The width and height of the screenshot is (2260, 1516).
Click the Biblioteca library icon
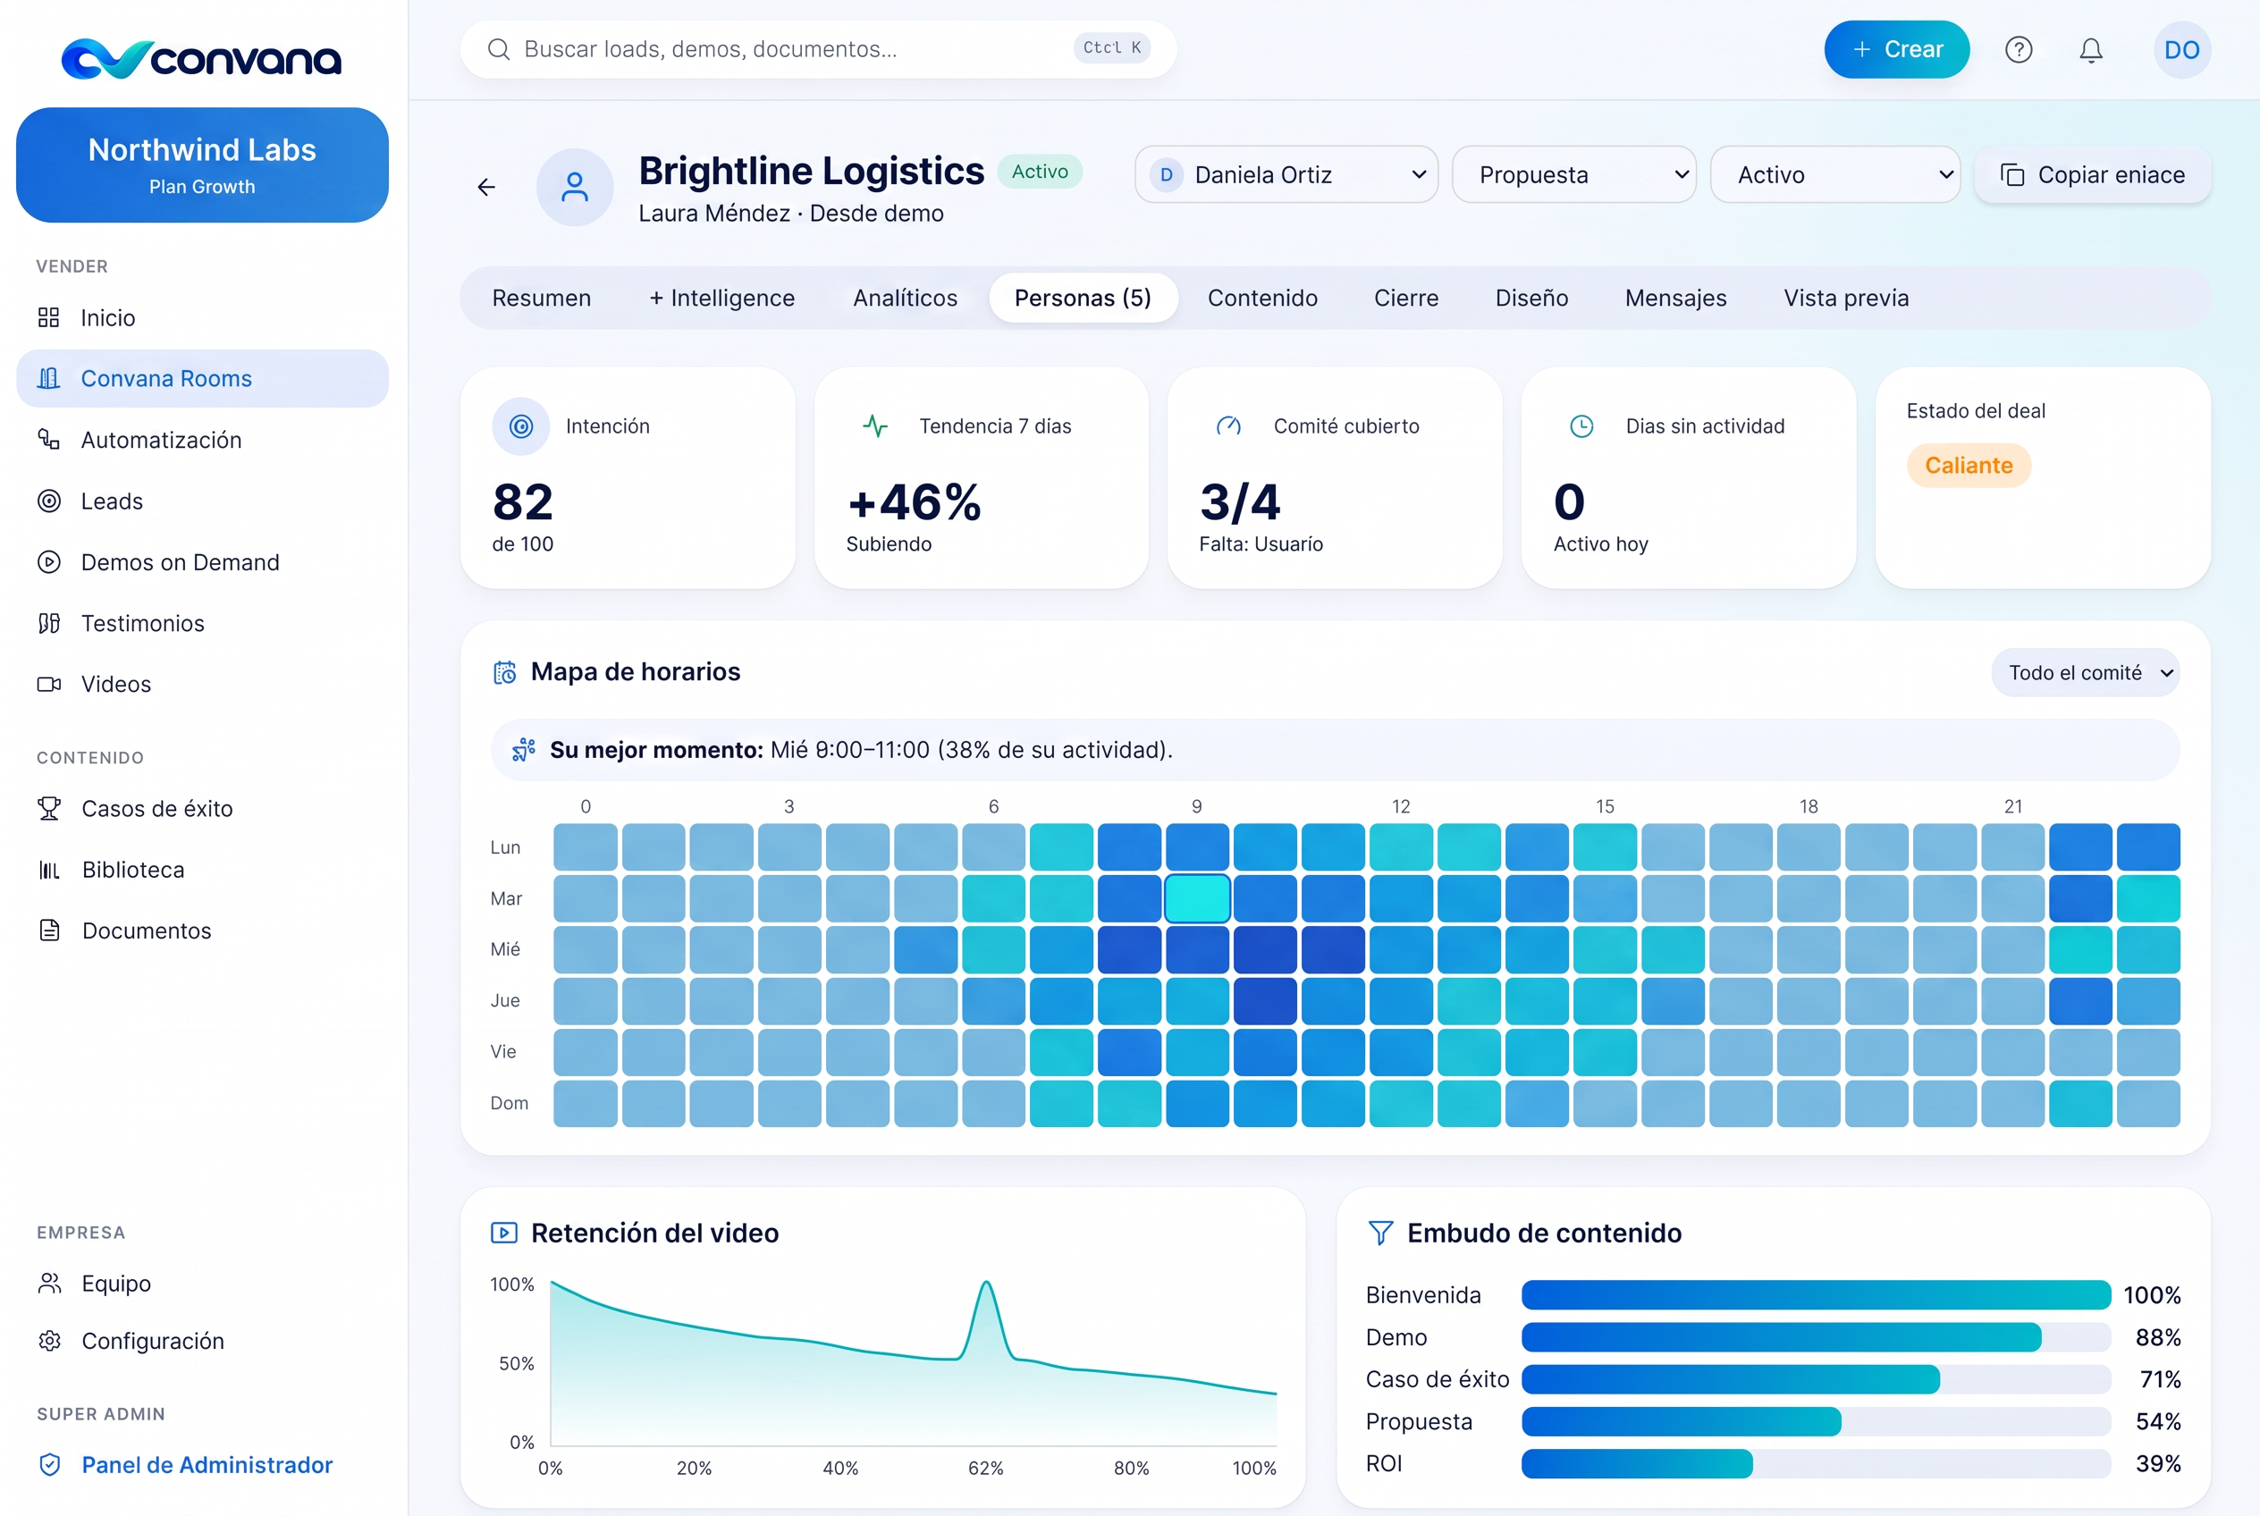pyautogui.click(x=48, y=869)
